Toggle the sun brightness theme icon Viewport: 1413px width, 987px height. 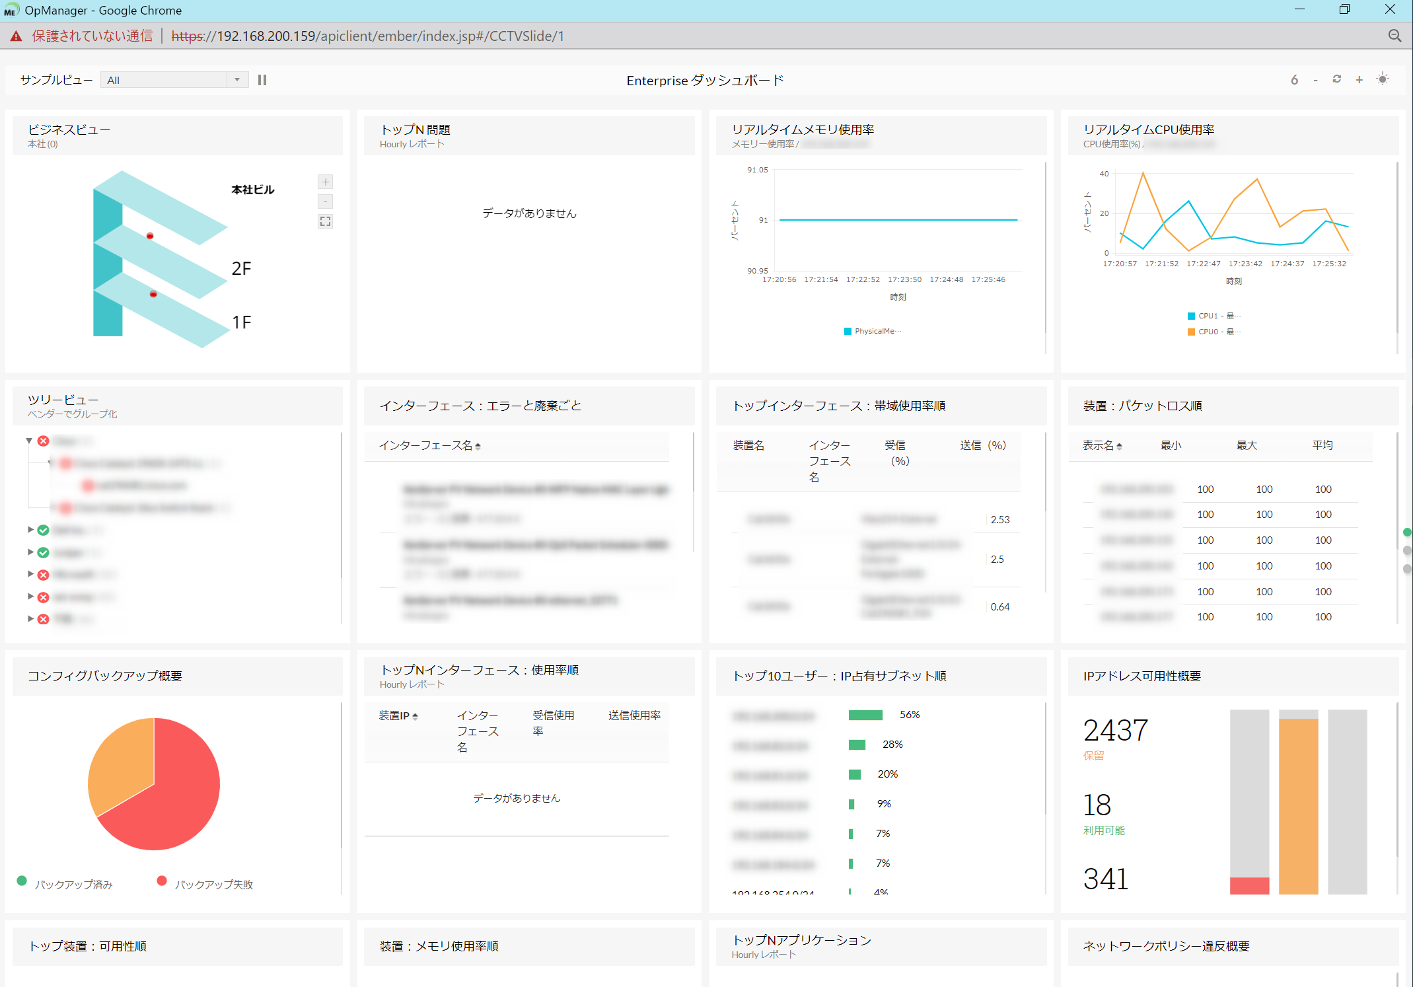(x=1382, y=79)
